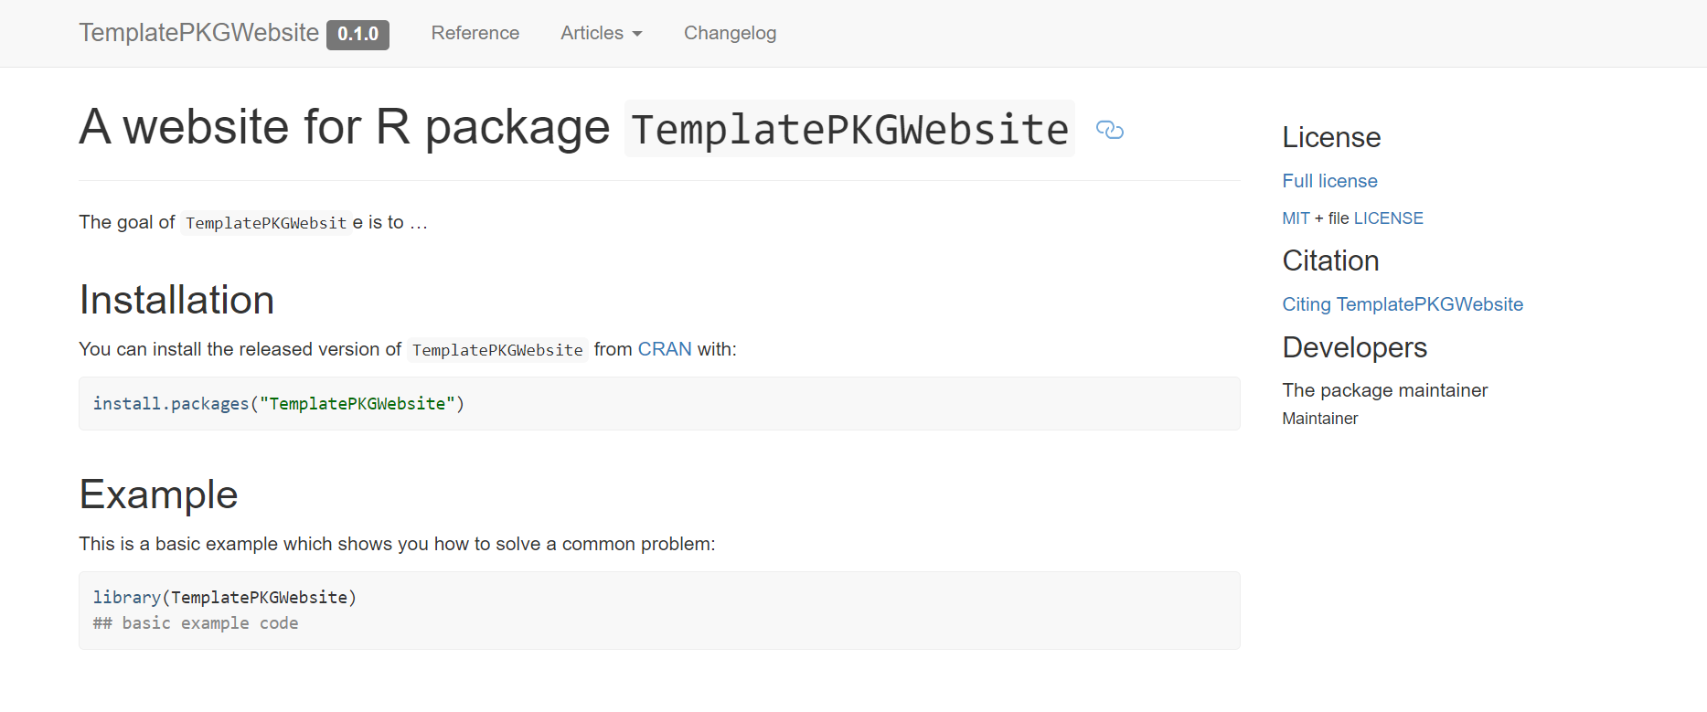Viewport: 1707px width, 712px height.
Task: Click the library(TemplatePKGWebsite) code line
Action: pos(225,598)
